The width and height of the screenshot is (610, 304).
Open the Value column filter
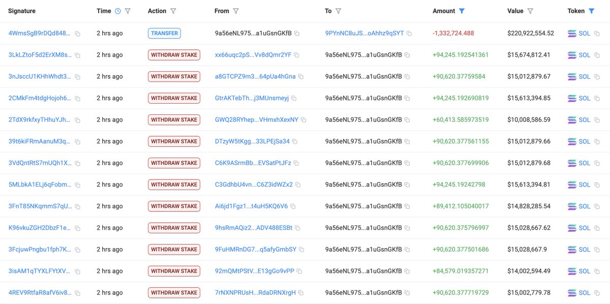[530, 11]
